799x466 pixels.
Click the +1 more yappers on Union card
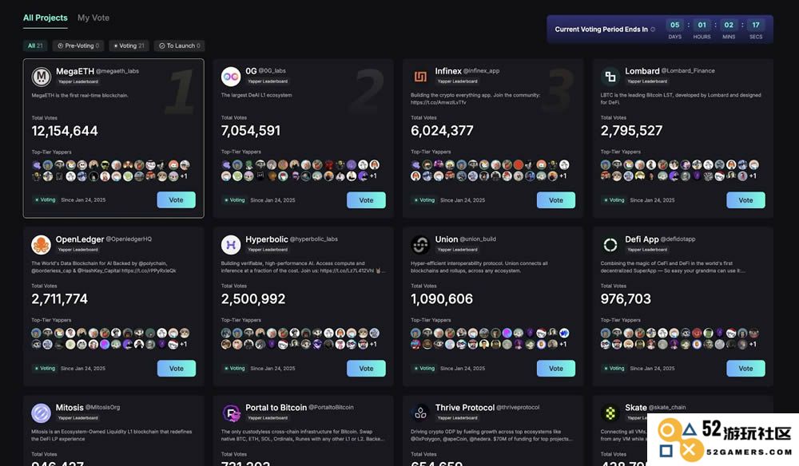click(x=563, y=344)
